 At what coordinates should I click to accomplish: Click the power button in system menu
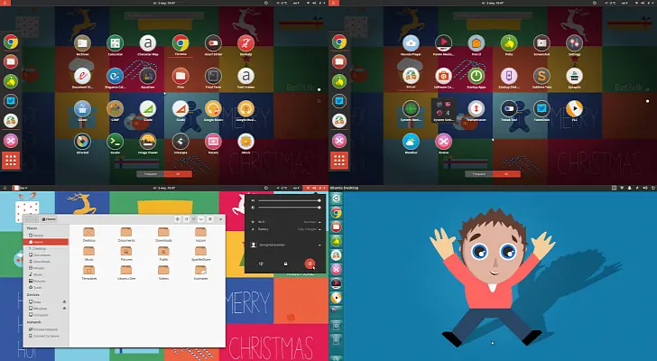pos(310,264)
